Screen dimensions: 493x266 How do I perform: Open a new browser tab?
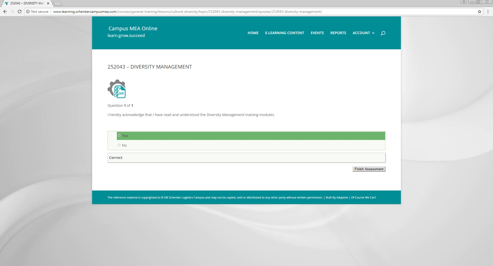pyautogui.click(x=58, y=3)
